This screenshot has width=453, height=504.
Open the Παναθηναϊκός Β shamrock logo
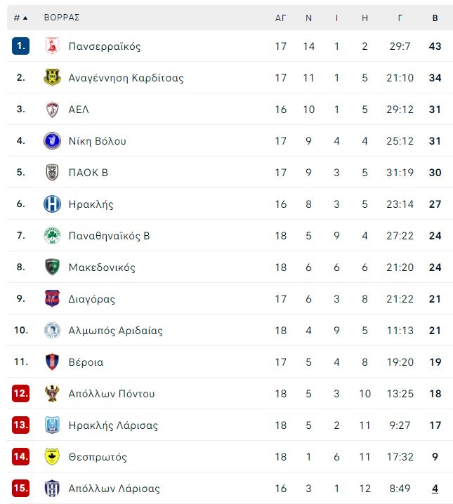52,236
